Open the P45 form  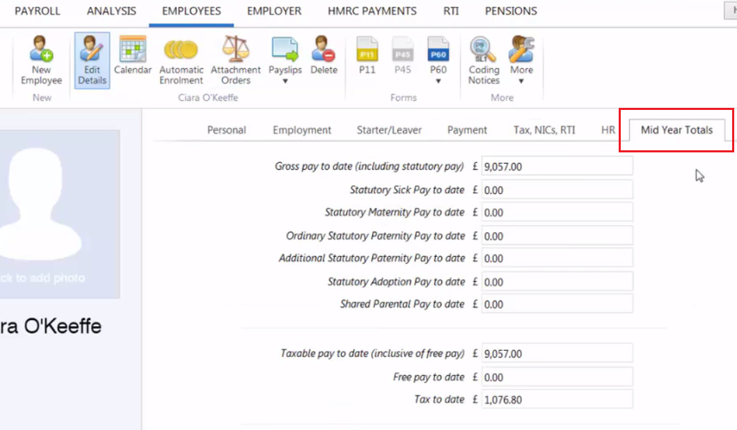coord(403,56)
